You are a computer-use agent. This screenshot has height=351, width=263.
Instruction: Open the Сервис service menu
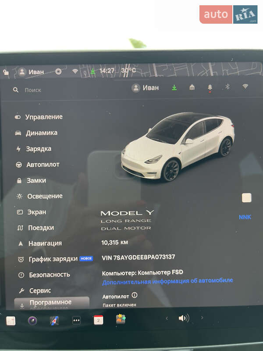[35, 290]
